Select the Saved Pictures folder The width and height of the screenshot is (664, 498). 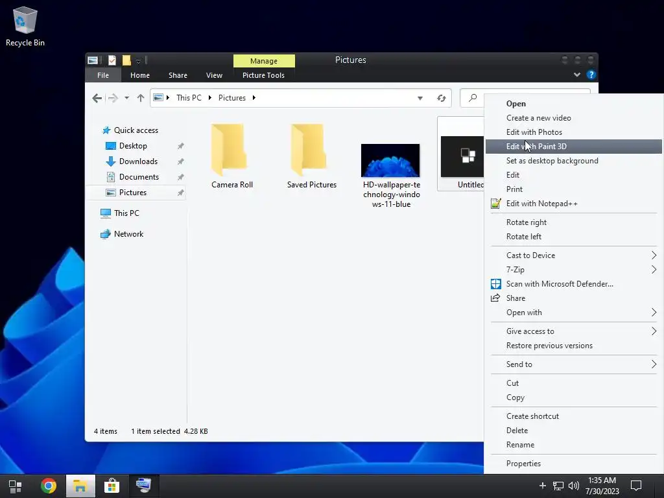pyautogui.click(x=312, y=156)
